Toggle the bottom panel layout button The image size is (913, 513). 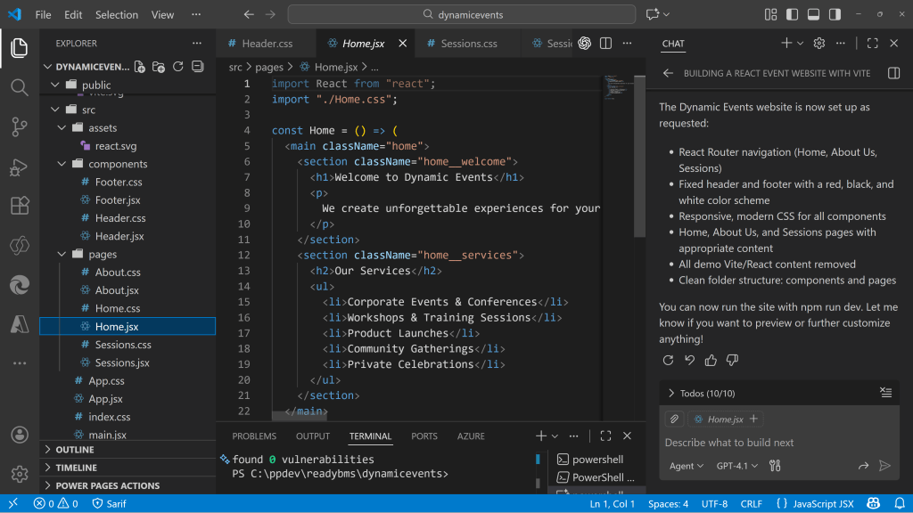pyautogui.click(x=813, y=14)
